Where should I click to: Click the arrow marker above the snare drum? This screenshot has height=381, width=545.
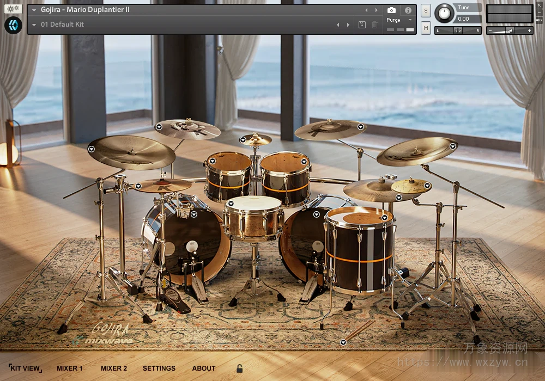pos(231,204)
